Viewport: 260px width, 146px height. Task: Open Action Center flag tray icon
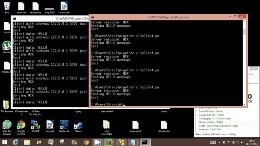[228, 142]
